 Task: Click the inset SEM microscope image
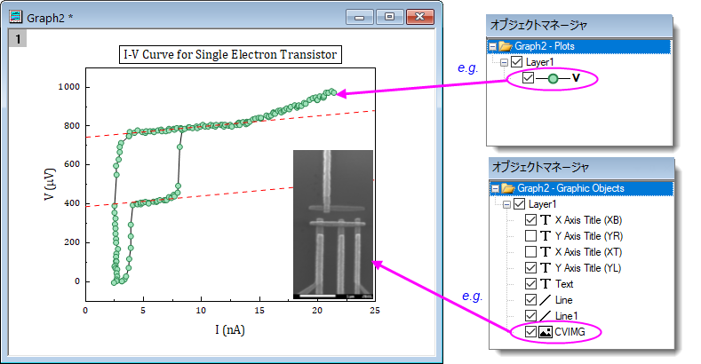[x=333, y=225]
